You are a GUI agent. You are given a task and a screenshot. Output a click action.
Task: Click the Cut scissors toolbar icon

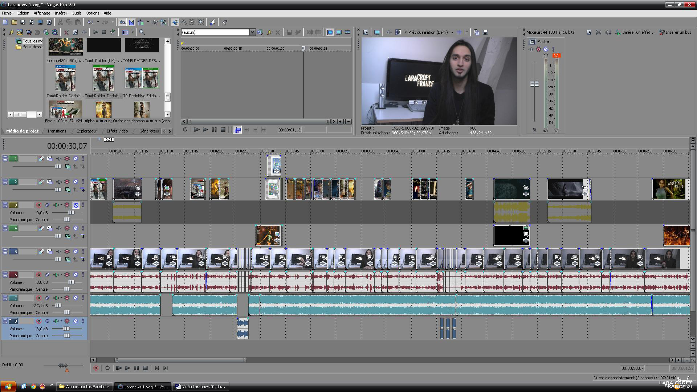(x=60, y=23)
